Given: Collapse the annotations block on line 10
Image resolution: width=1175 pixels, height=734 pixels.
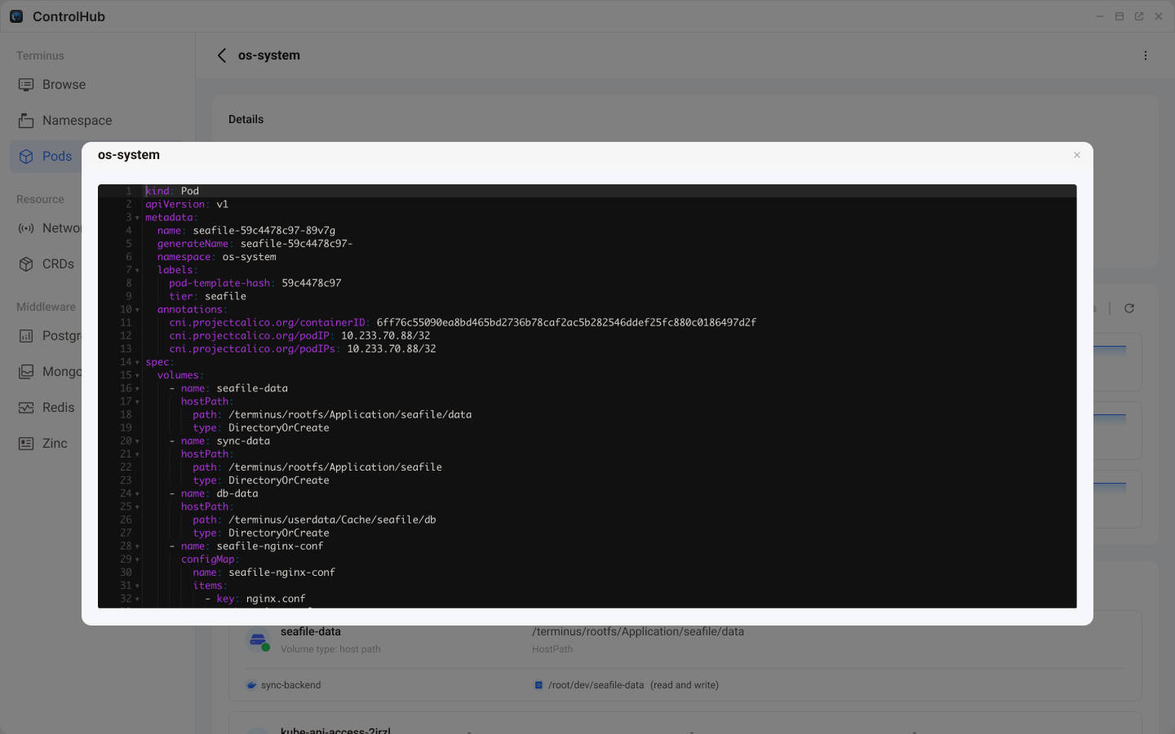Looking at the screenshot, I should click(137, 310).
